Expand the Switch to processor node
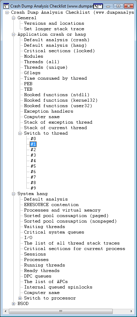 20,298
